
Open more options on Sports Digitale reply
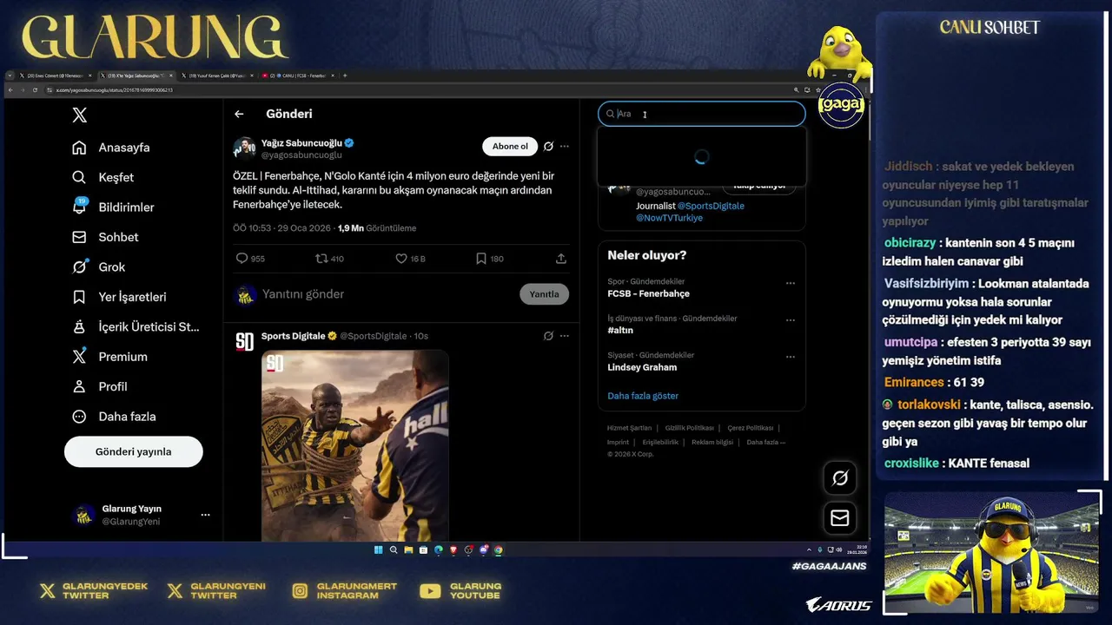(565, 336)
